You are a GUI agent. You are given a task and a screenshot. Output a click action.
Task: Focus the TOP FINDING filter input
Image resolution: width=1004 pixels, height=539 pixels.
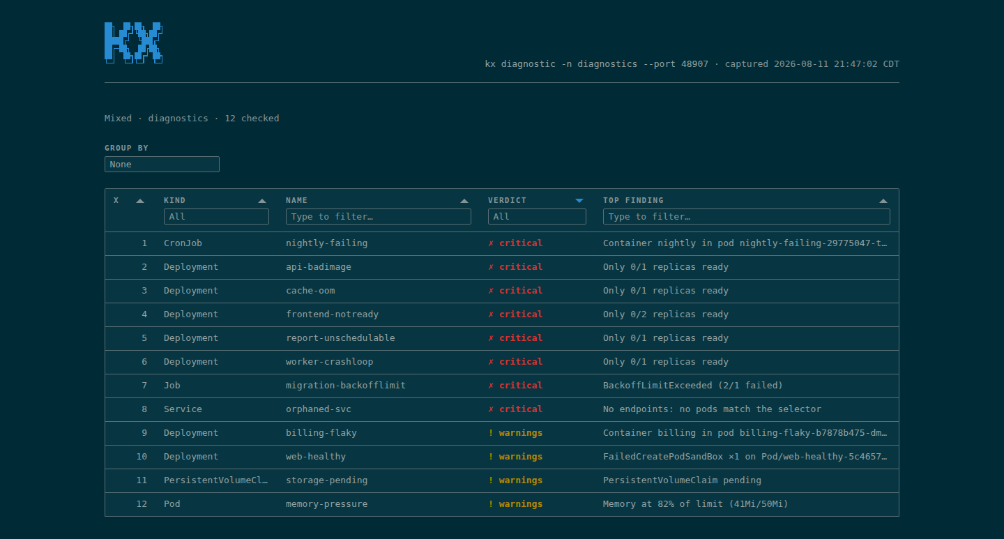pyautogui.click(x=747, y=217)
